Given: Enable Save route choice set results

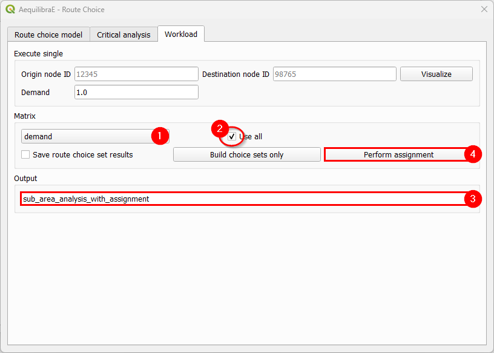Looking at the screenshot, I should click(25, 154).
